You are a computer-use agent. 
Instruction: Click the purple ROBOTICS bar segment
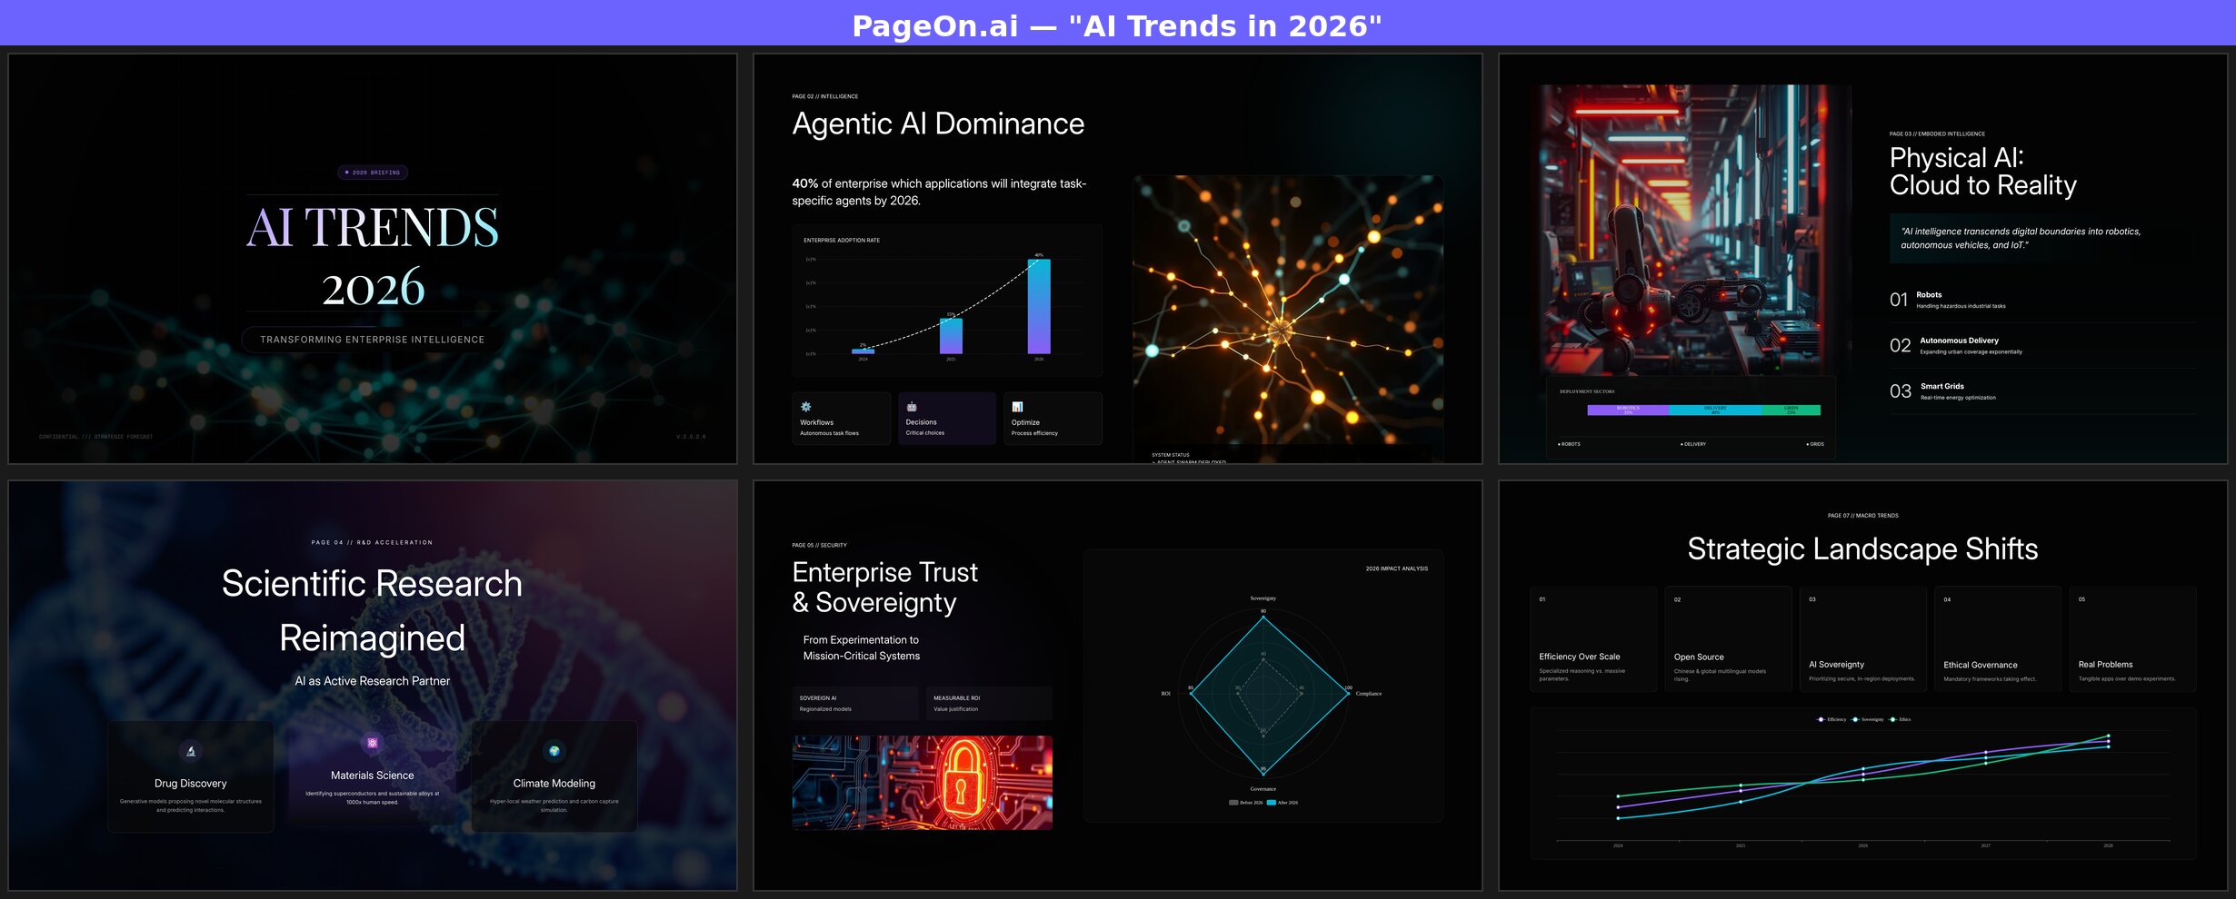point(1628,410)
